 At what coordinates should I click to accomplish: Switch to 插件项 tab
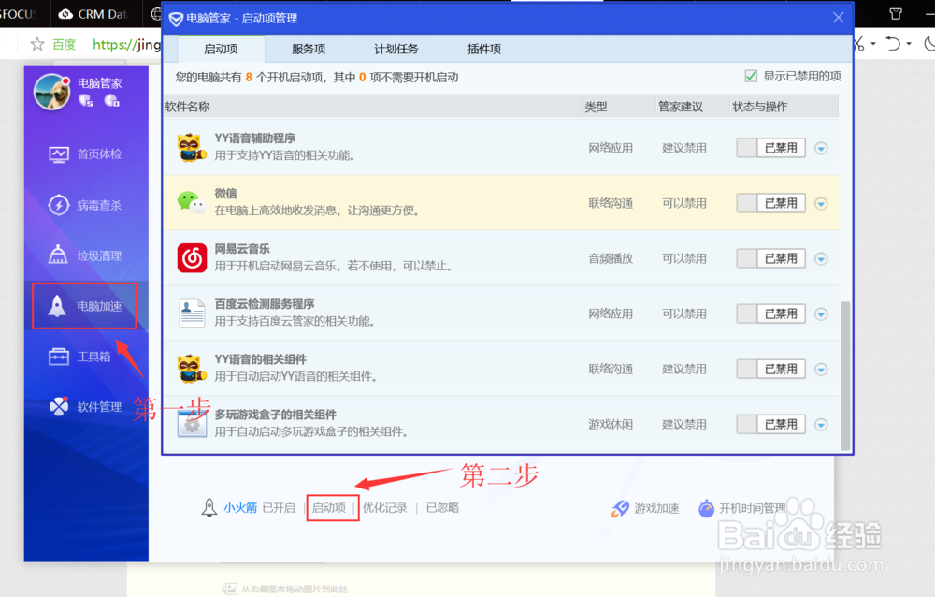coord(483,49)
